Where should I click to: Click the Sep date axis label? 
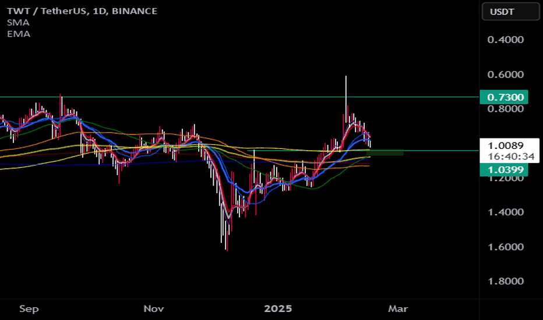(x=29, y=308)
